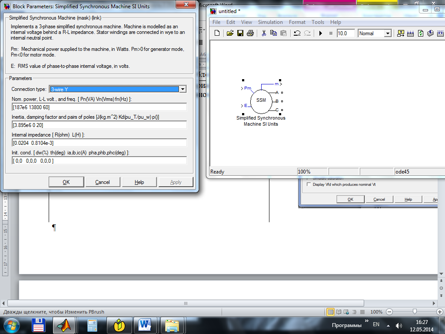Click Cancel in Block Parameters dialog

tap(103, 182)
